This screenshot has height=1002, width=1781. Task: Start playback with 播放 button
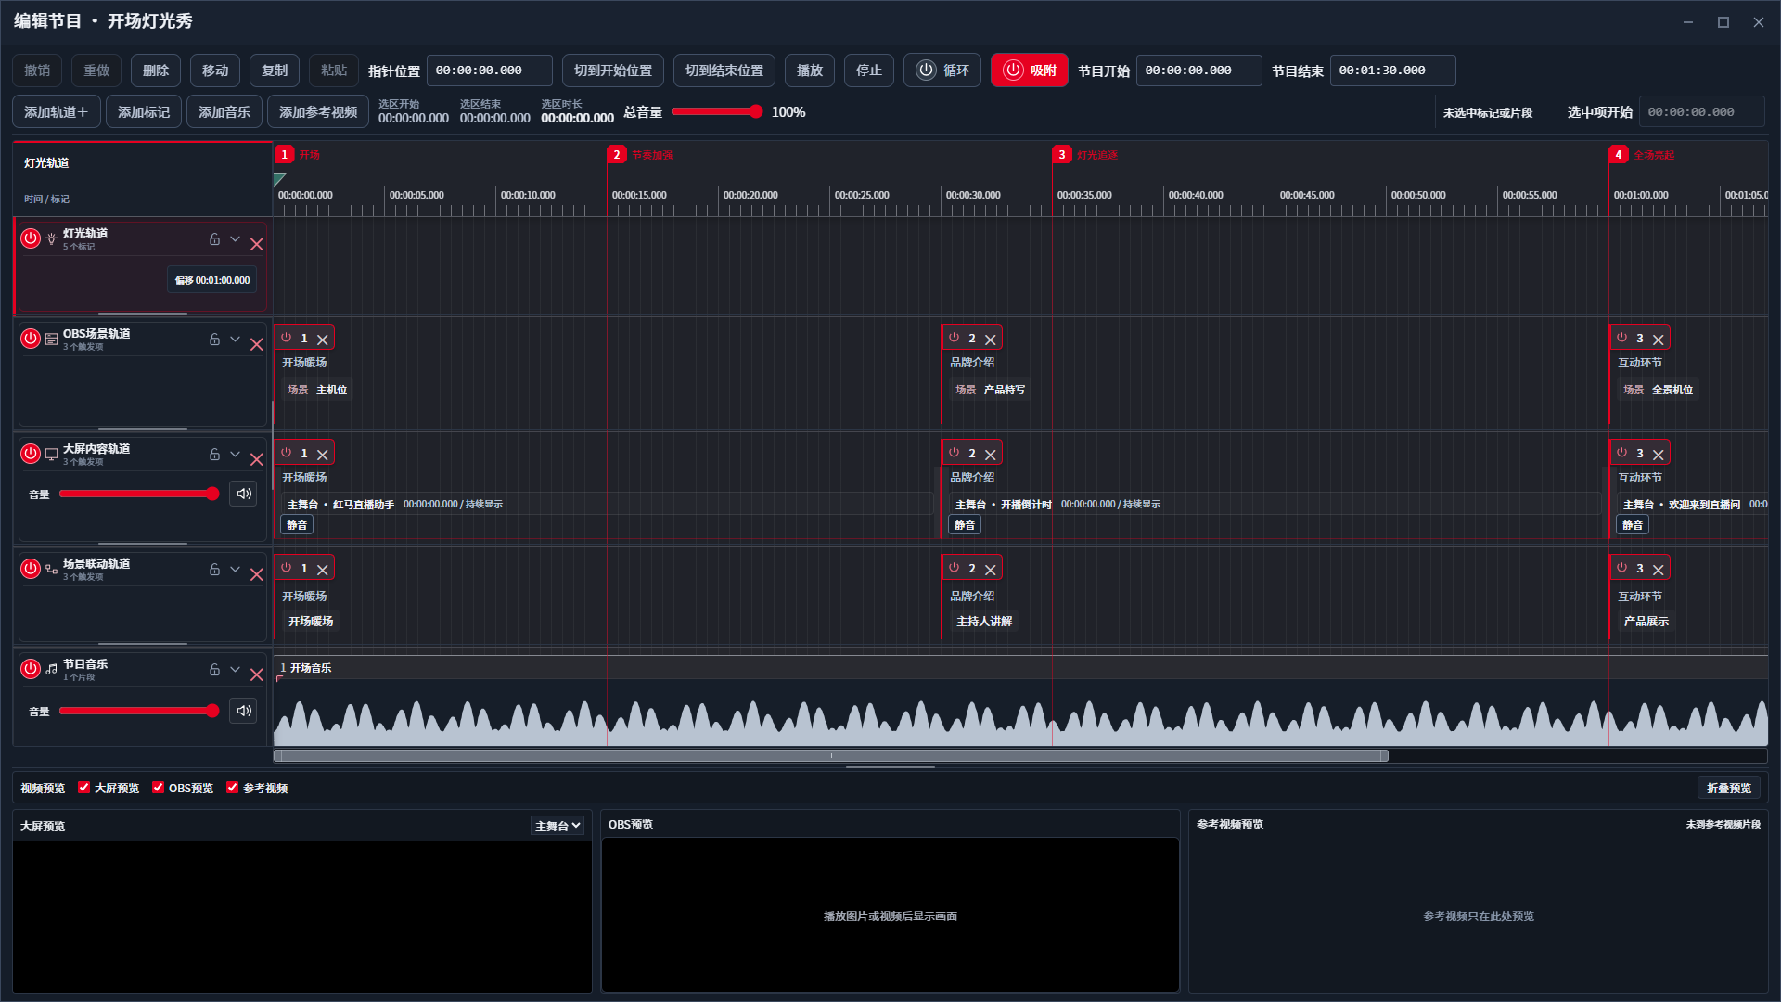click(x=810, y=71)
